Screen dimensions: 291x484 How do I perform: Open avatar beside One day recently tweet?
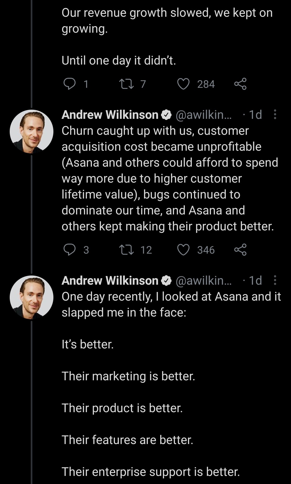[32, 297]
